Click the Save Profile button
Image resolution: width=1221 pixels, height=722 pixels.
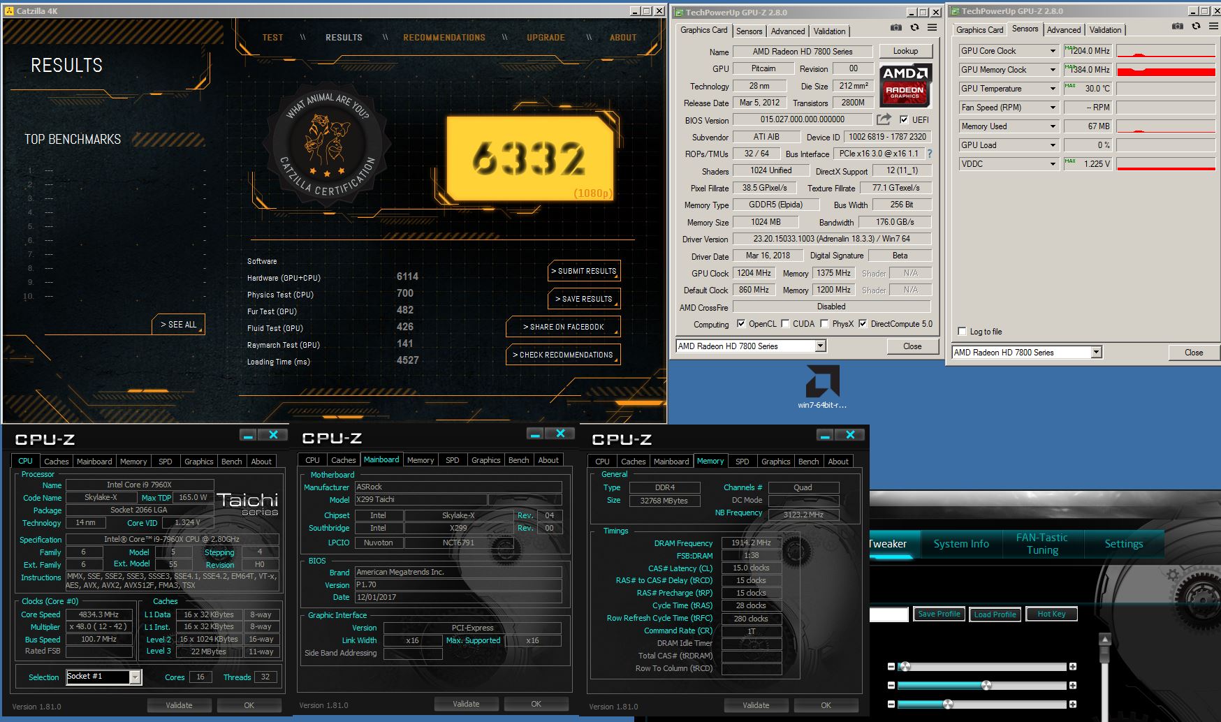pyautogui.click(x=939, y=614)
